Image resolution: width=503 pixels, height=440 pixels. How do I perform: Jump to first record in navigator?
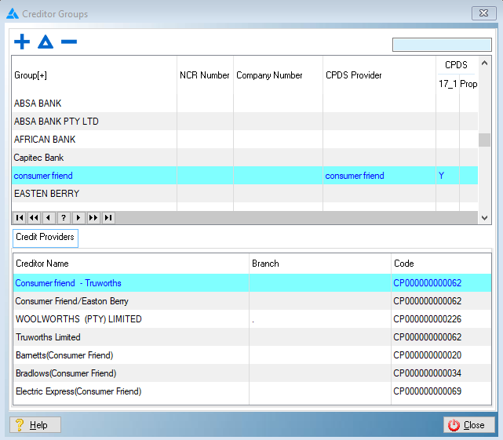[19, 217]
